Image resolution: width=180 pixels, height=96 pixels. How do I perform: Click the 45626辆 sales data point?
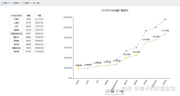136,55
